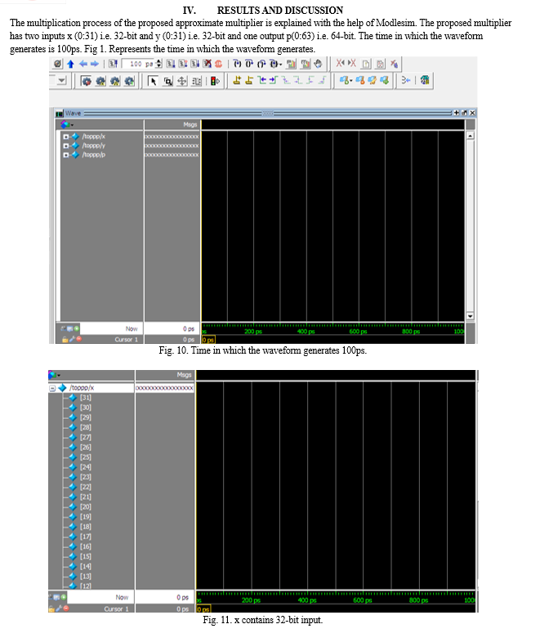This screenshot has height=633, width=540.
Task: Select bit [24] of /toppp/x
Action: [85, 467]
